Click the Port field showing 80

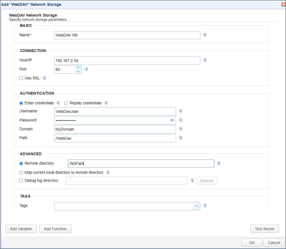coord(64,69)
